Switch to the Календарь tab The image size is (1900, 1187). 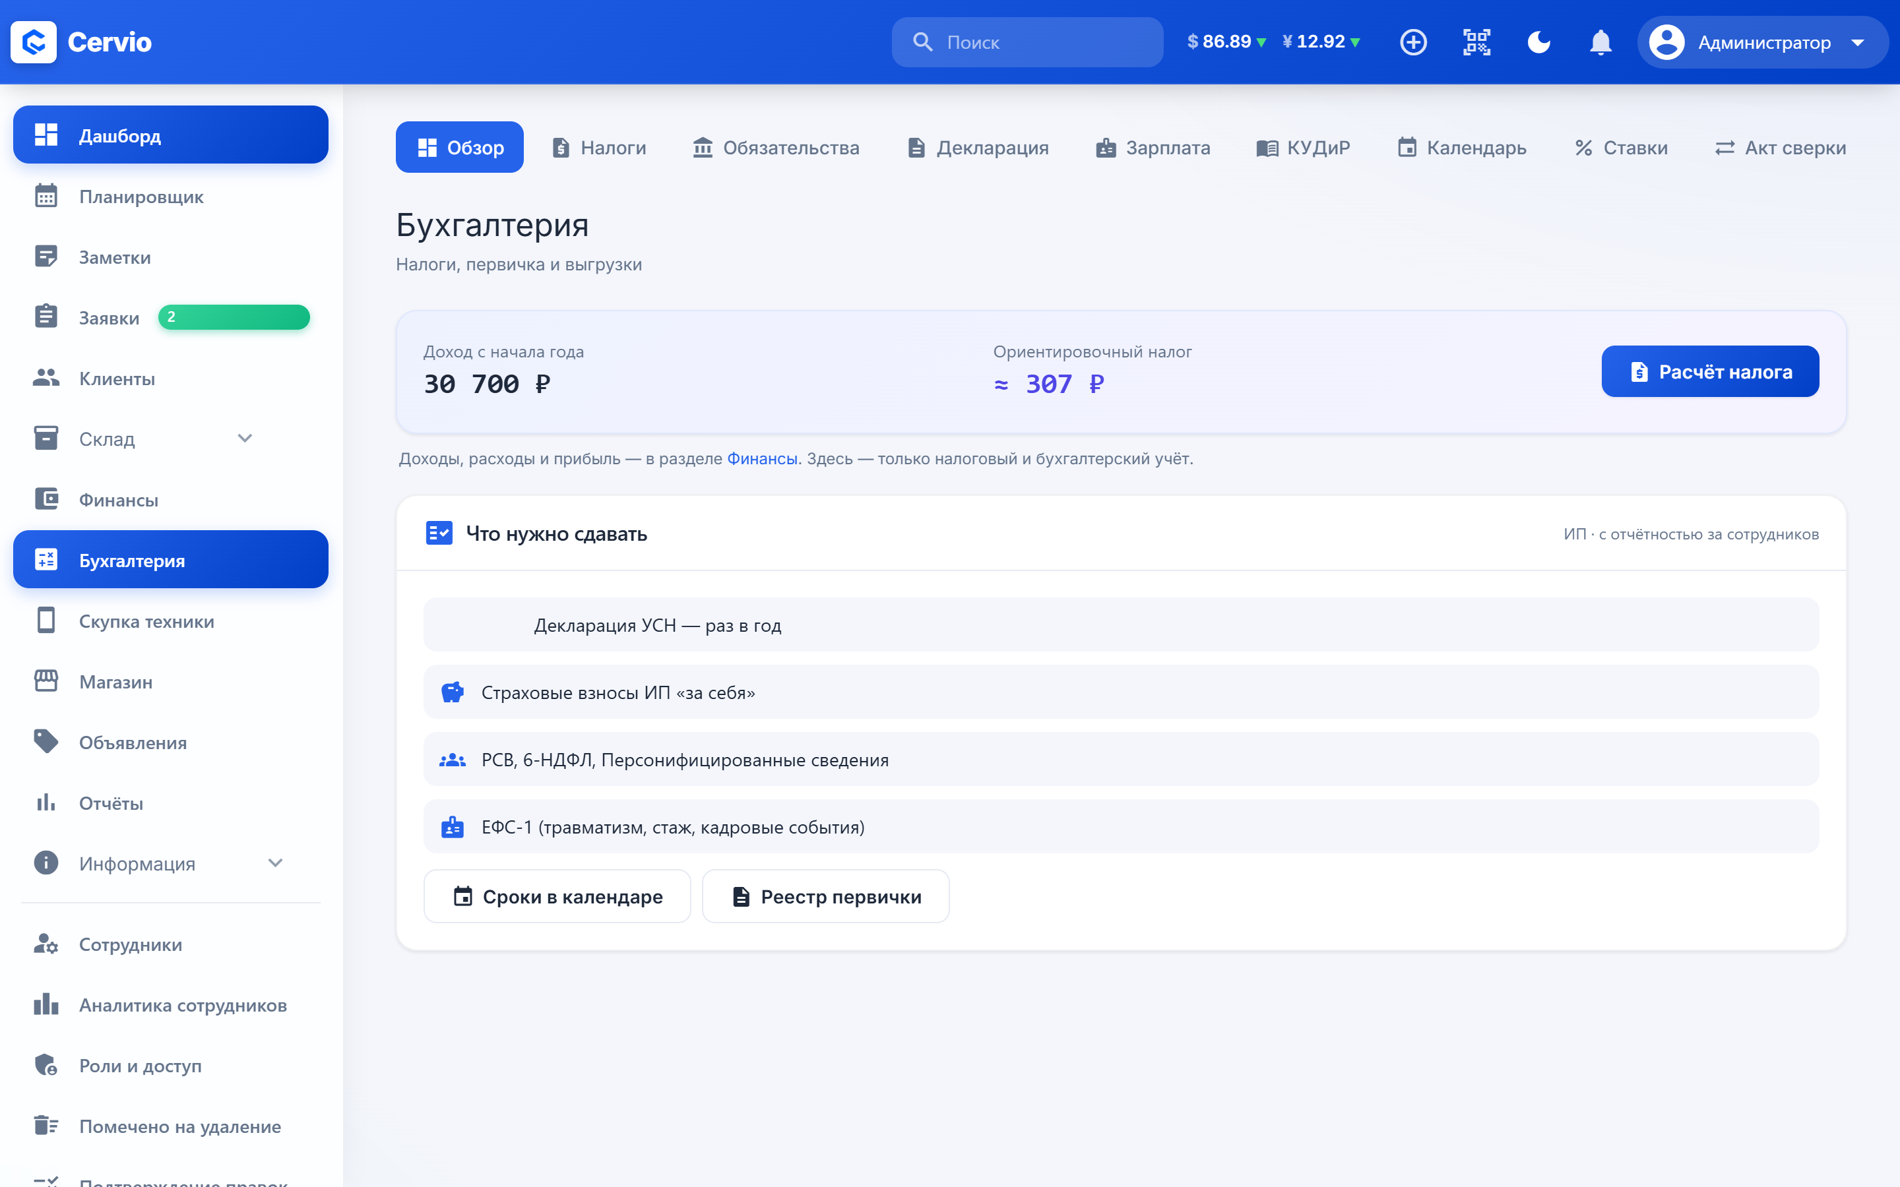(1461, 148)
